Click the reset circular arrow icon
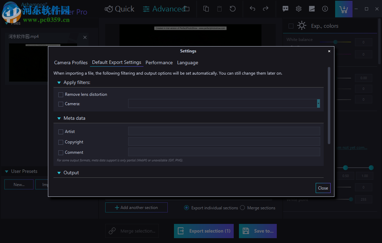The image size is (382, 243). pyautogui.click(x=232, y=9)
